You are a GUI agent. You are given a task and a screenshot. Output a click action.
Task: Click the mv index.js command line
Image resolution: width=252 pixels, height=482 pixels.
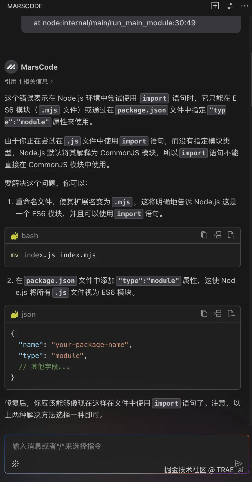point(53,255)
